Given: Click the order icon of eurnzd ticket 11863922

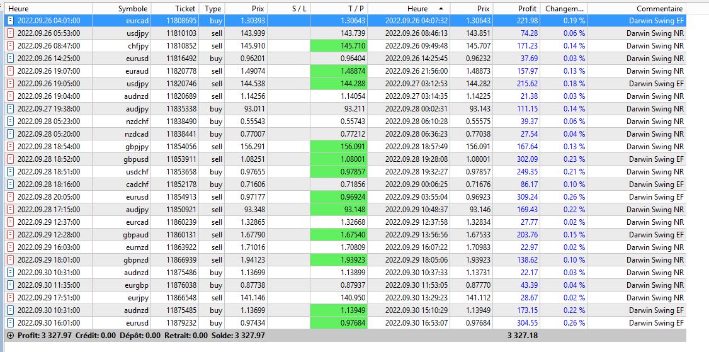Looking at the screenshot, I should coord(11,247).
